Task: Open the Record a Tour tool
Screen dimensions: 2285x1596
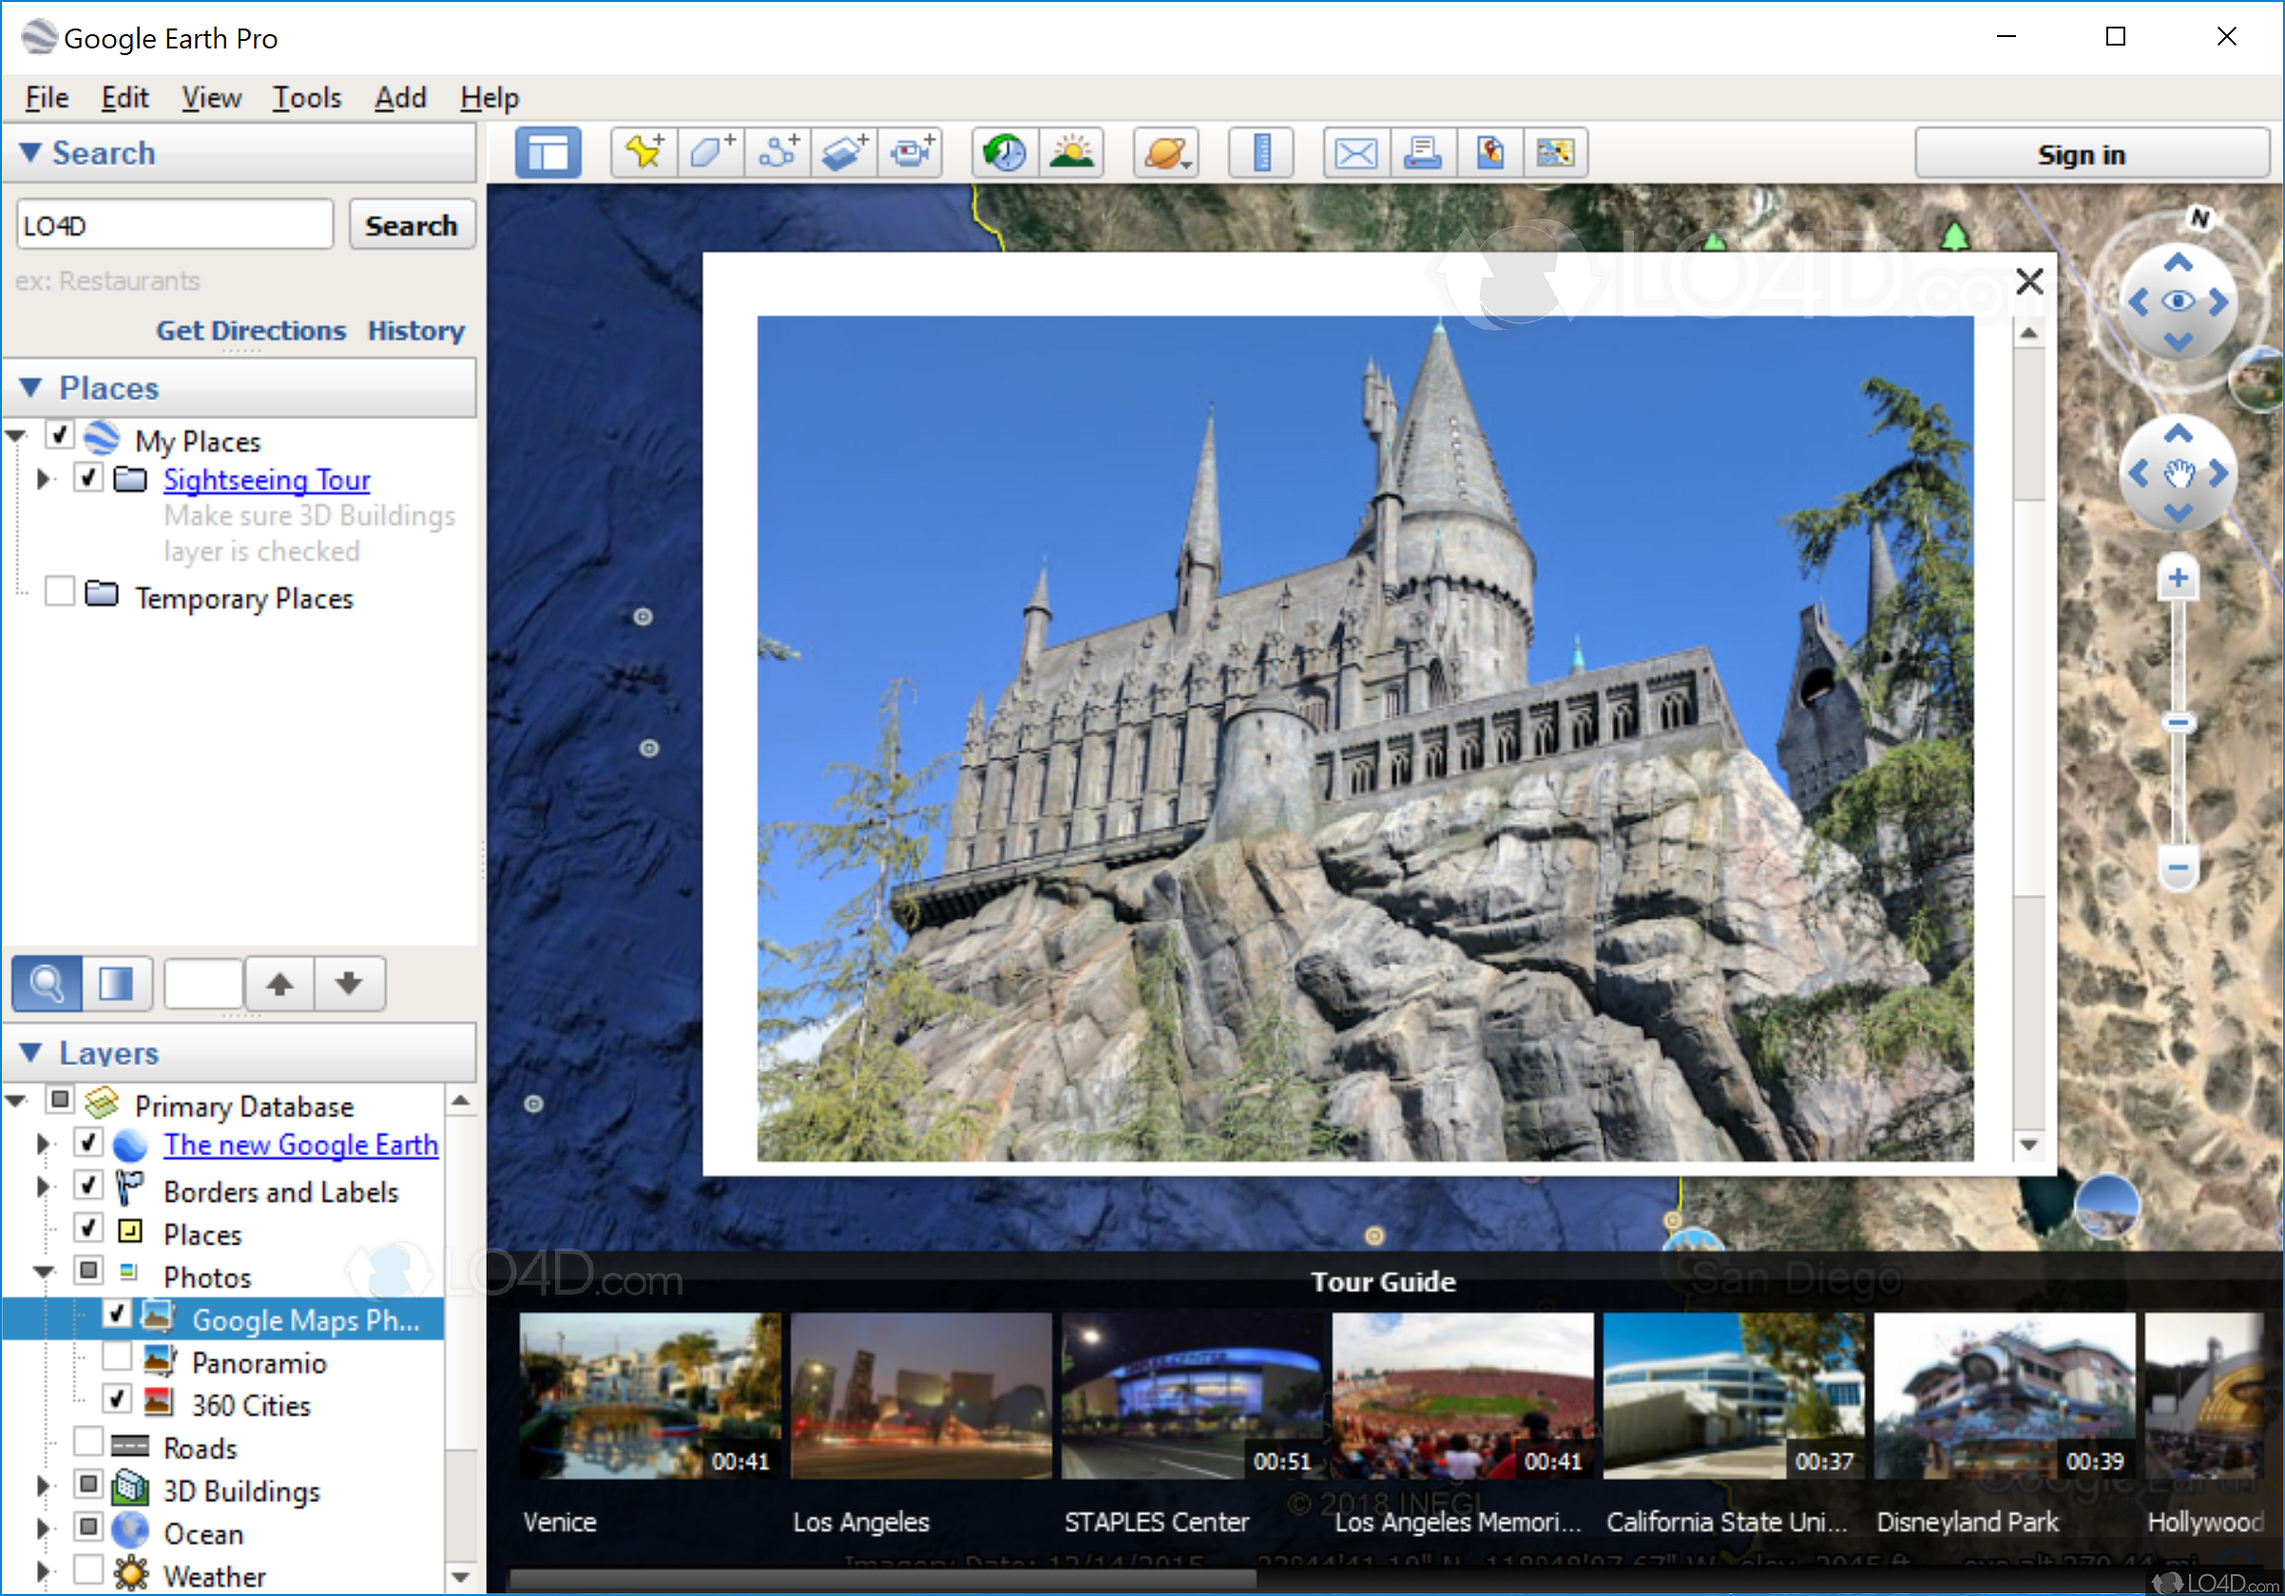Action: click(x=911, y=153)
